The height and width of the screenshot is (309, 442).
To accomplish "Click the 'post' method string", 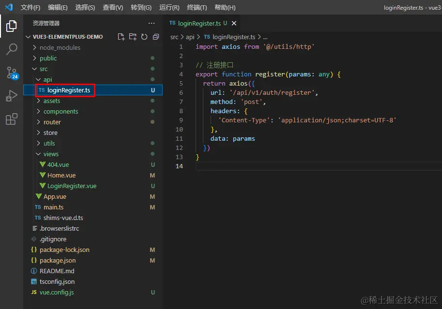I will 251,102.
